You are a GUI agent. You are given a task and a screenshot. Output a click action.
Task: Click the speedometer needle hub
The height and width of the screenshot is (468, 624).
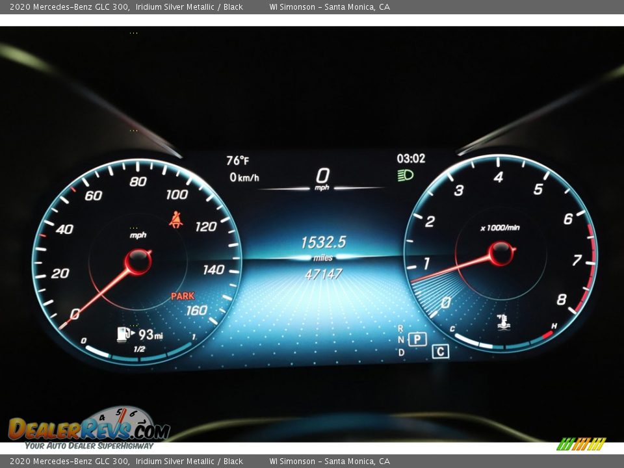(x=138, y=261)
